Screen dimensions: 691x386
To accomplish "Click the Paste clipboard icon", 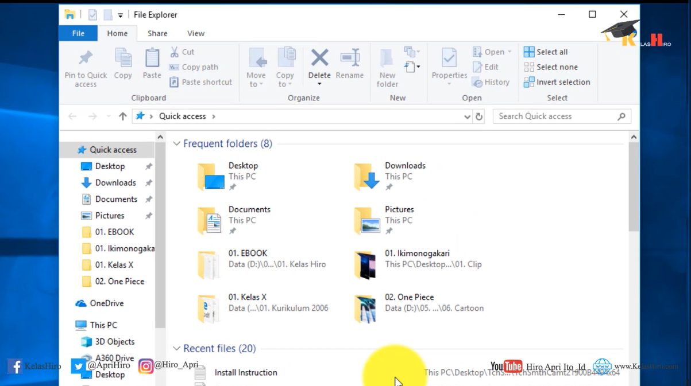I will coord(152,58).
